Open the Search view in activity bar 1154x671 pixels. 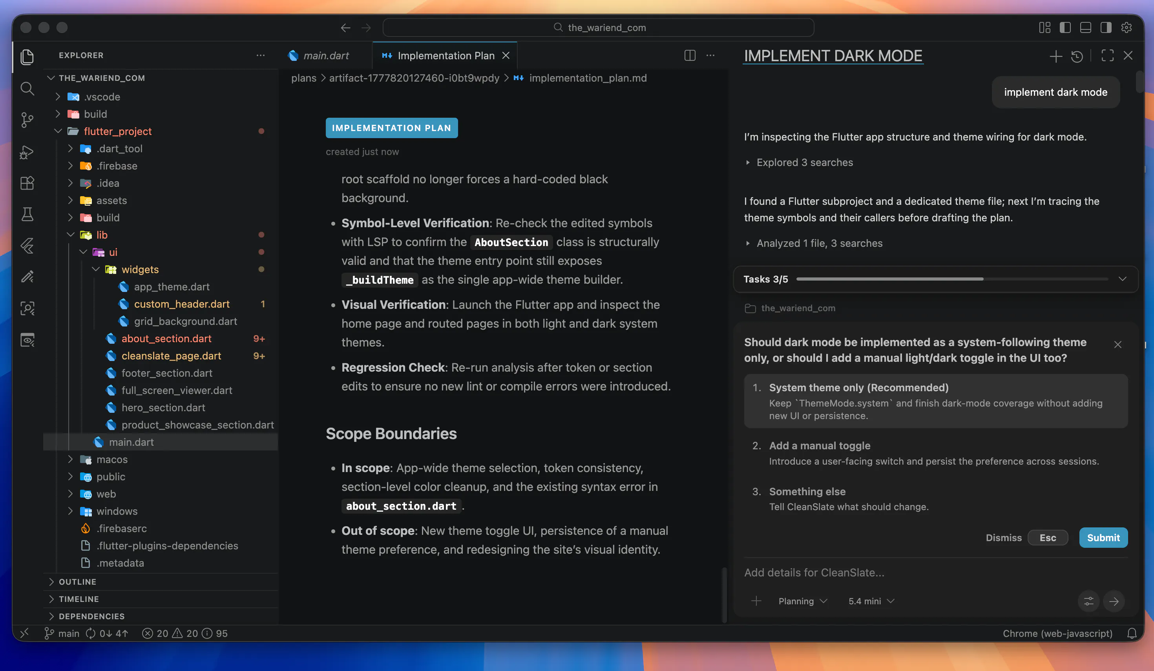point(27,88)
